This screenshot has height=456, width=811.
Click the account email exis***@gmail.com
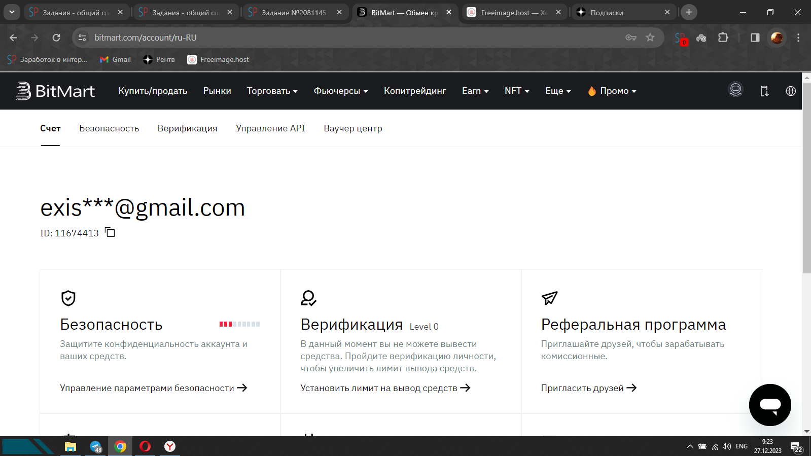coord(143,207)
